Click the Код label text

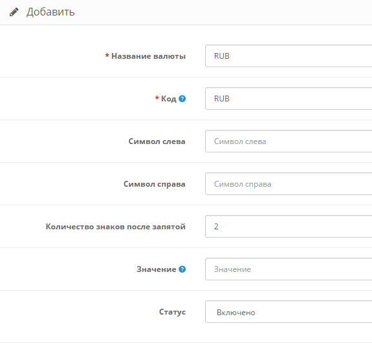(x=169, y=99)
